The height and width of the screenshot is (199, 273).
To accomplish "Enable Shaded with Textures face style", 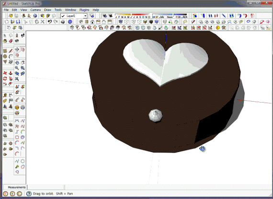I will (151, 22).
